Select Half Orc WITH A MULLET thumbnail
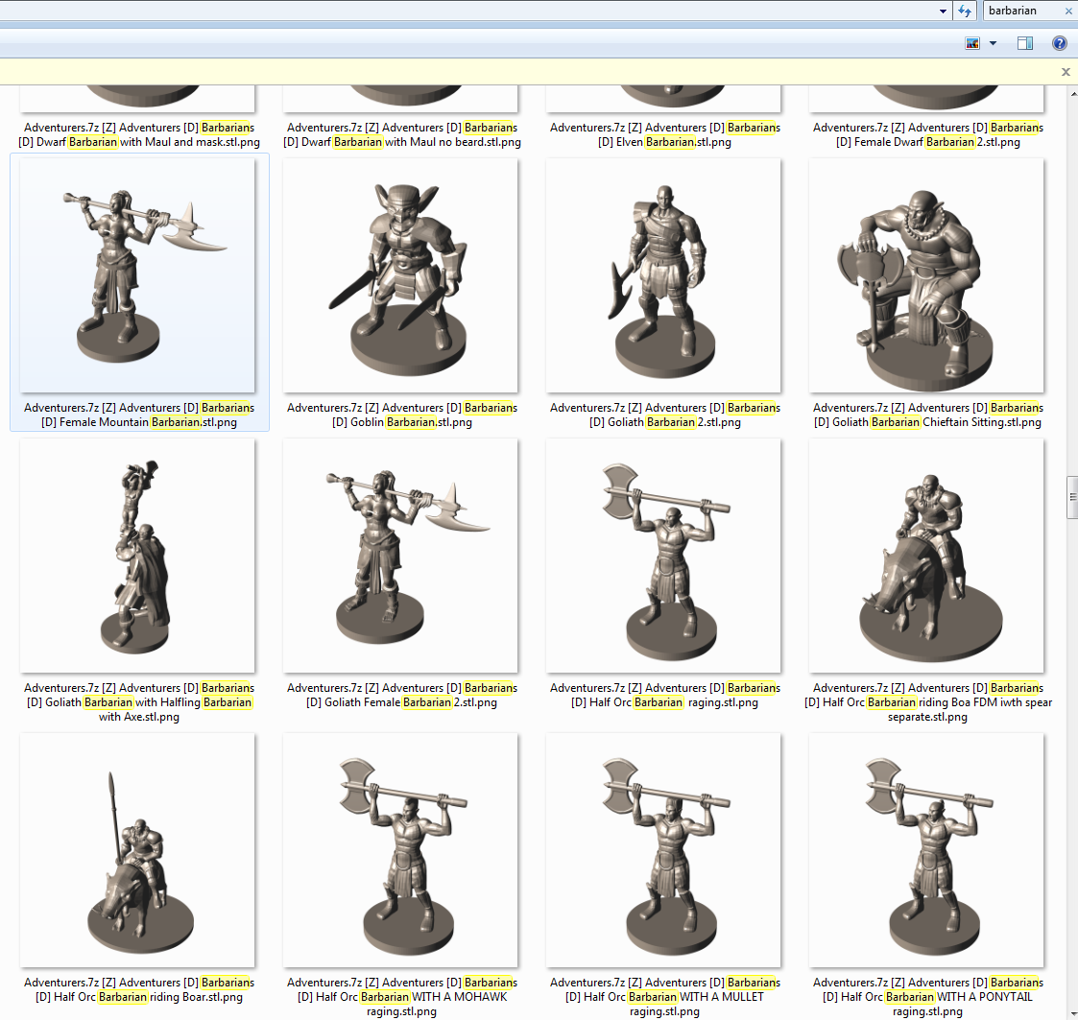The image size is (1078, 1020). point(663,850)
